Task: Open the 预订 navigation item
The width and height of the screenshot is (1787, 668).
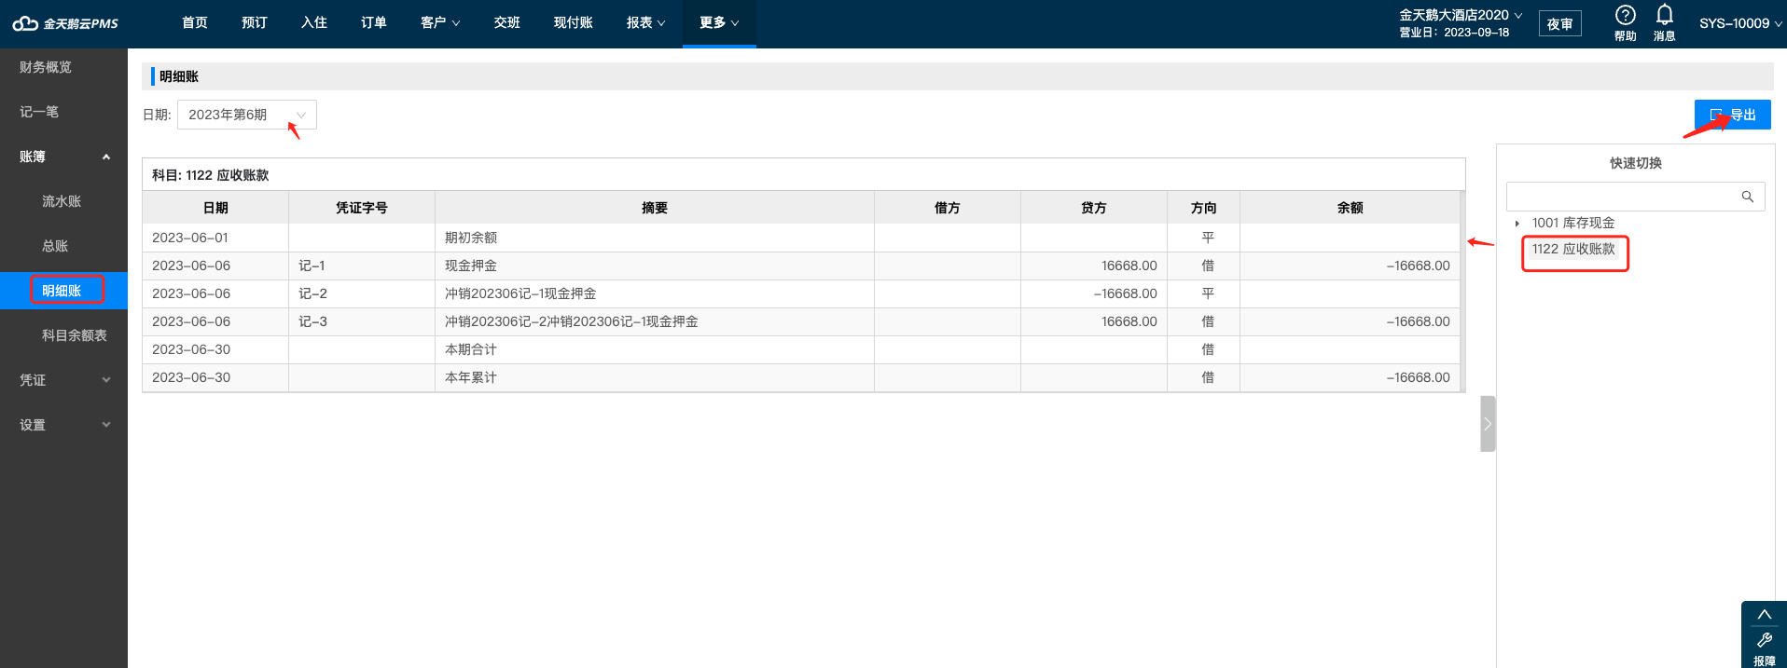Action: click(x=255, y=22)
